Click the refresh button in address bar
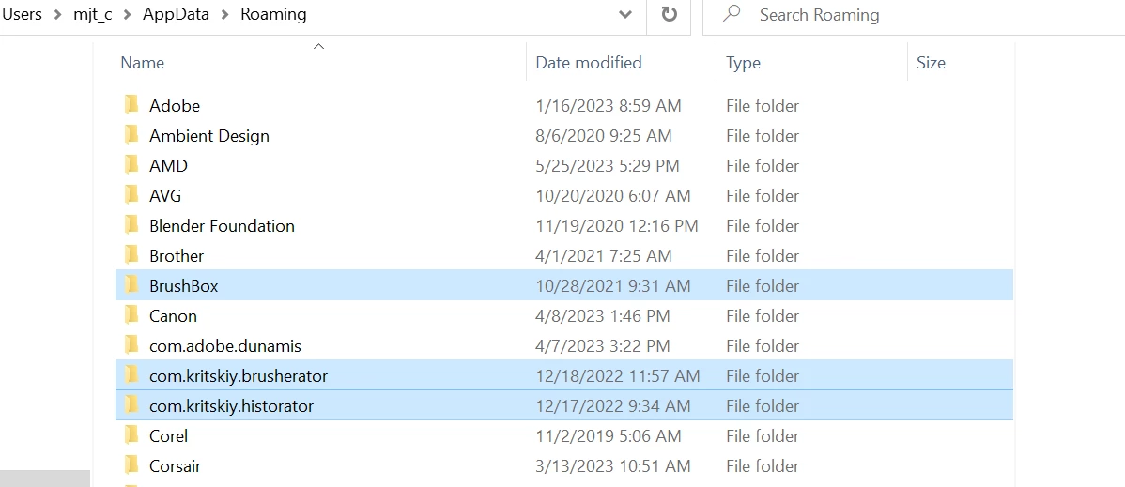Screen dimensions: 1125x487 tap(669, 14)
